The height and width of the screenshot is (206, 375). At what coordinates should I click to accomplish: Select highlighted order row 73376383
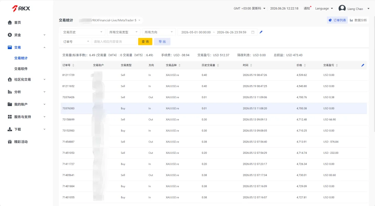tap(214, 108)
